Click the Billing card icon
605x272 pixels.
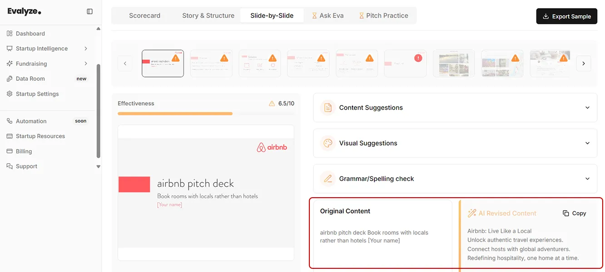(10, 151)
